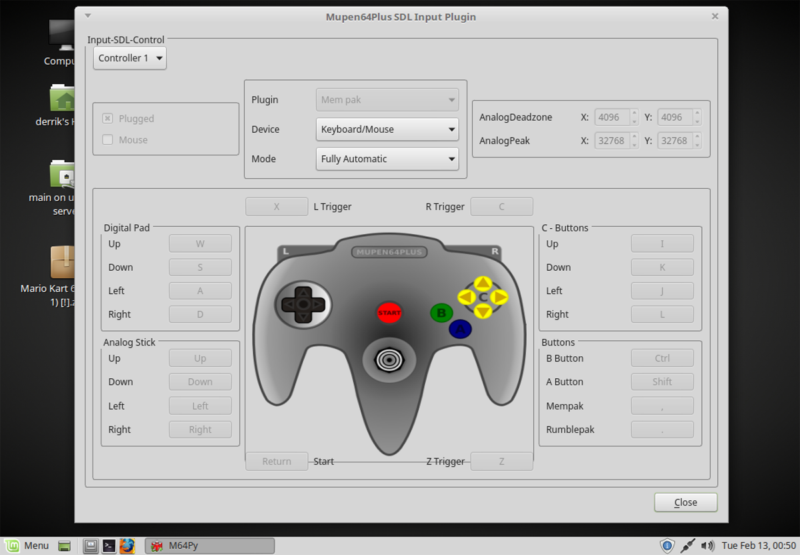800x555 pixels.
Task: Open the update shield tray icon
Action: pyautogui.click(x=667, y=546)
